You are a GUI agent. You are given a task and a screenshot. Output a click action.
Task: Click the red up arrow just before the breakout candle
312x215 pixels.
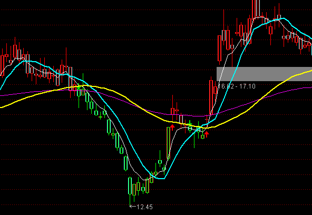(207, 134)
